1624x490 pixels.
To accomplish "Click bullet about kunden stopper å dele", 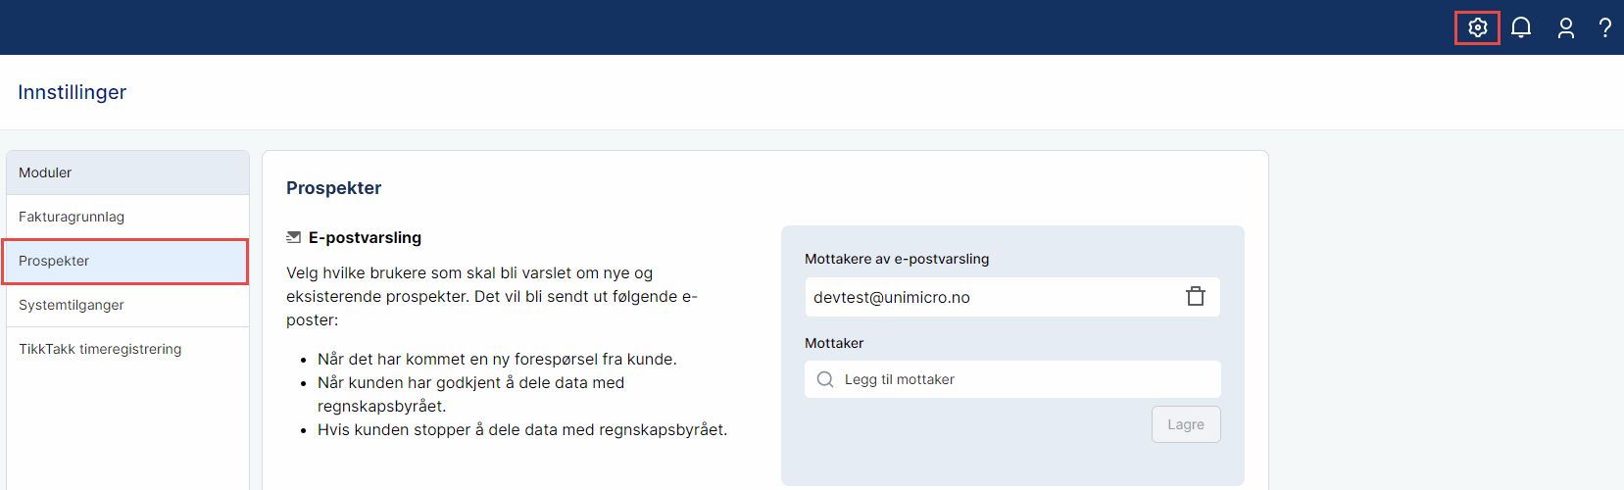I will click(x=522, y=429).
